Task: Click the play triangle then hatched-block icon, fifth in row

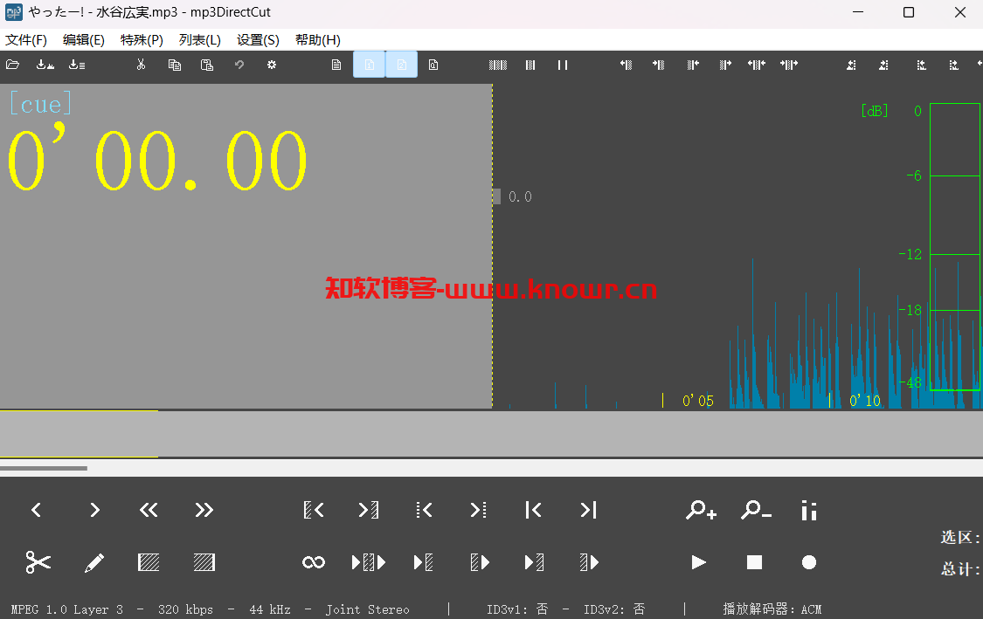Action: click(x=534, y=562)
